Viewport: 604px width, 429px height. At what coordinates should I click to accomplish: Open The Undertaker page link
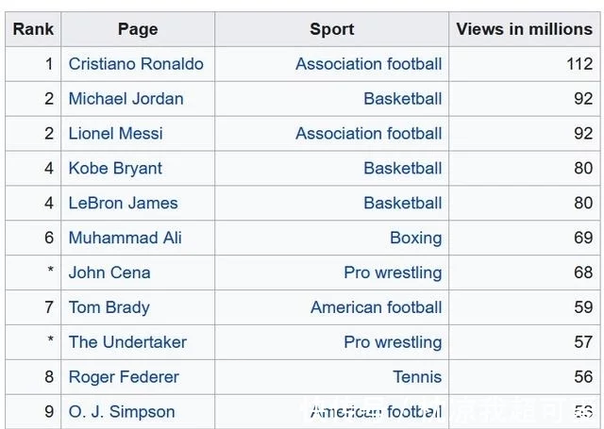127,342
